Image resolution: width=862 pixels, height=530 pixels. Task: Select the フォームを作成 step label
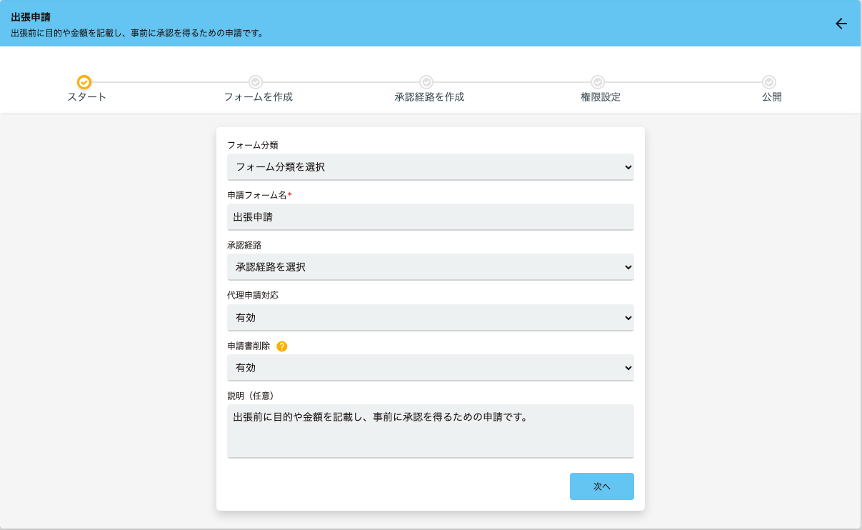click(258, 97)
